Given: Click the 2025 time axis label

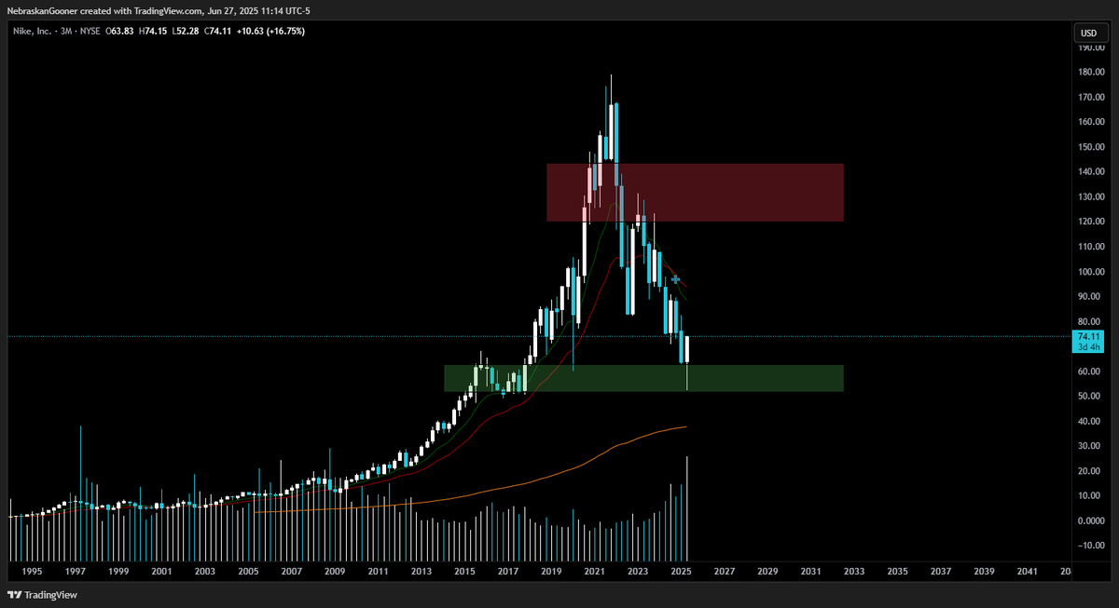Looking at the screenshot, I should click(x=681, y=571).
